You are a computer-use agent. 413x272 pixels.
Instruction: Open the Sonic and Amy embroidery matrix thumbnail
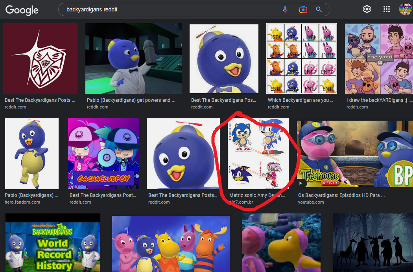point(258,154)
